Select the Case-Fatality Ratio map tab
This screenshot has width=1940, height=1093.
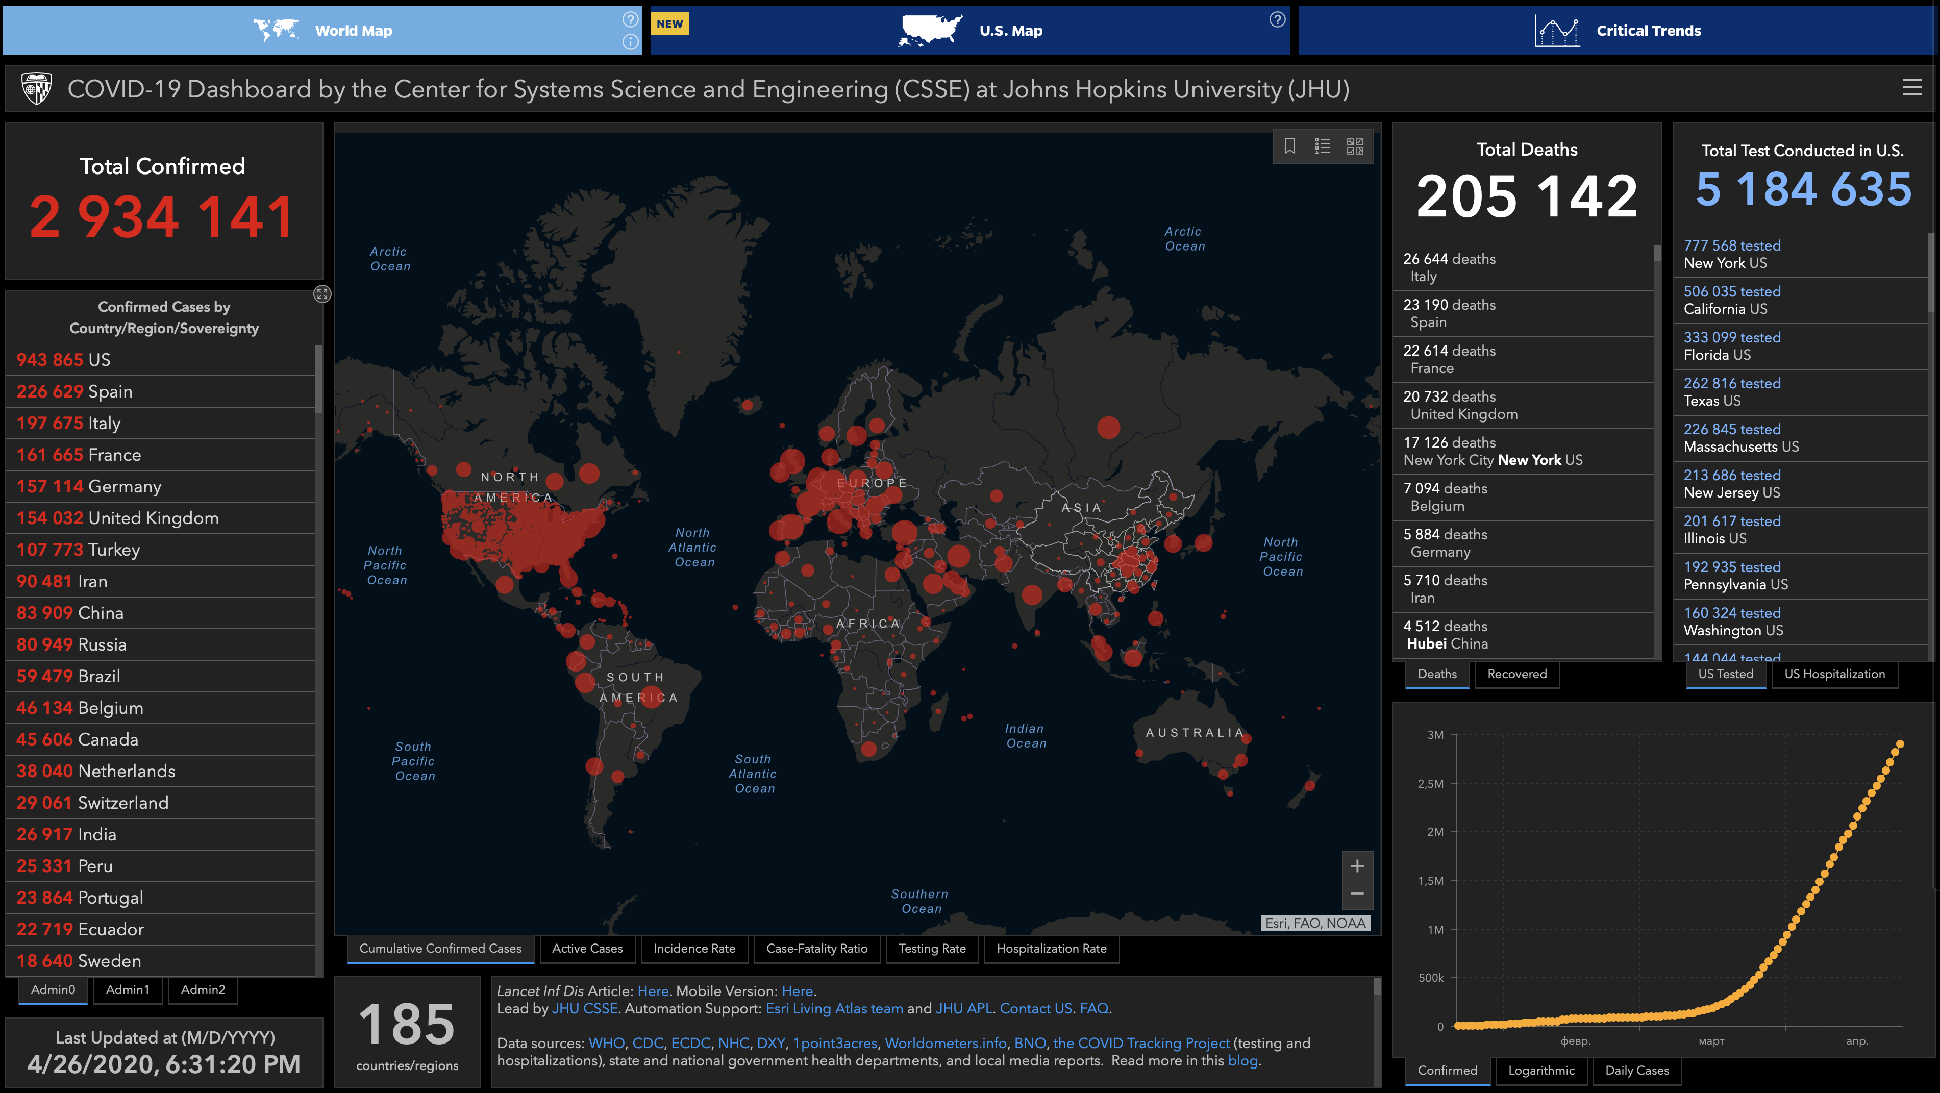click(817, 949)
